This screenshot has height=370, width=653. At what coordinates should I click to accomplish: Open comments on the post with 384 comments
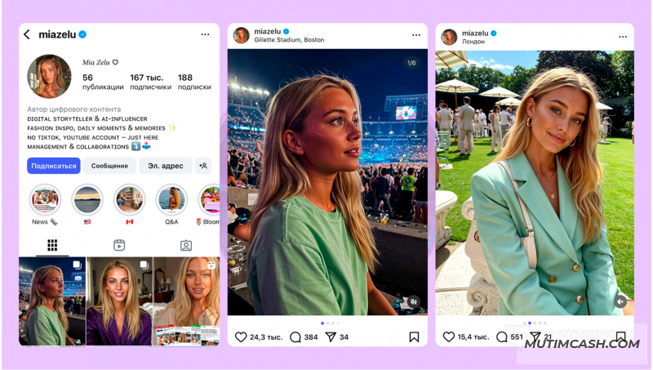click(x=295, y=337)
